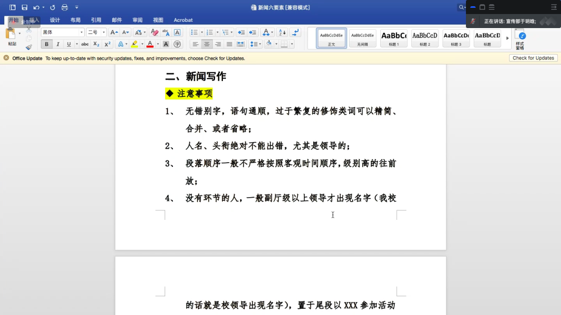Viewport: 561px width, 315px height.
Task: Click the heading 二、新闻写作 in document
Action: [x=195, y=76]
